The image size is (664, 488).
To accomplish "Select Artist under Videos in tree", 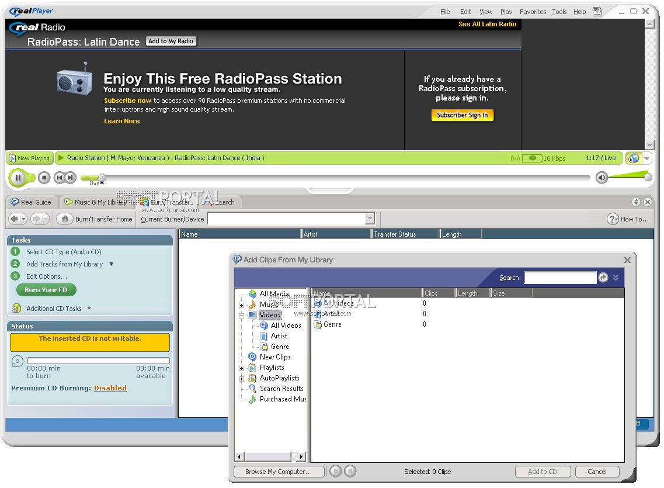I will click(279, 336).
